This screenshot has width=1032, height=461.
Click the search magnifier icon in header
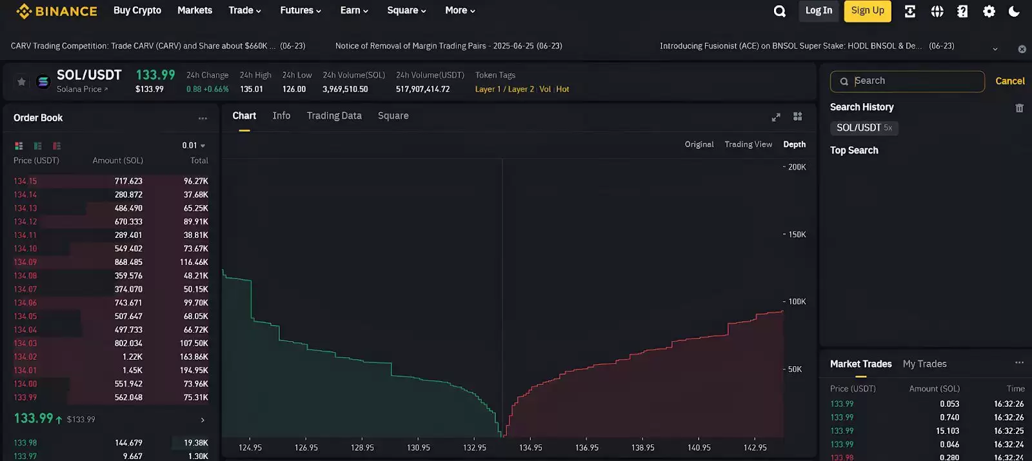779,11
